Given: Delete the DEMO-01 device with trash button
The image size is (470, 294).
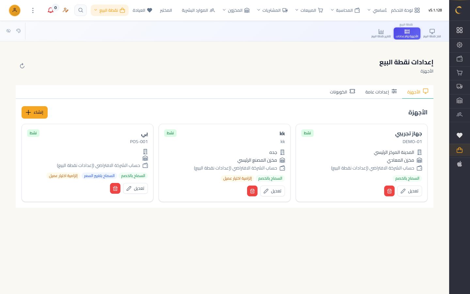Looking at the screenshot, I should click(x=389, y=191).
